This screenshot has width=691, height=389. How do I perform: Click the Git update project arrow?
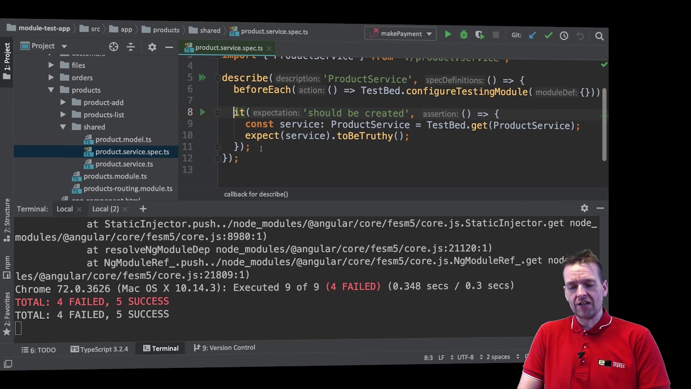click(532, 36)
